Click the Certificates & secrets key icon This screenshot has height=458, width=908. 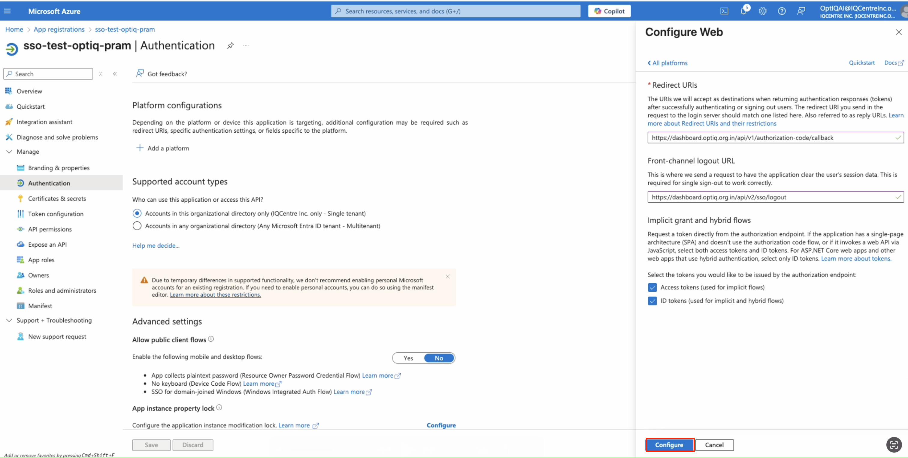pyautogui.click(x=20, y=198)
